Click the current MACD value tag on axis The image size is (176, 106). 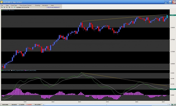[x=173, y=89]
